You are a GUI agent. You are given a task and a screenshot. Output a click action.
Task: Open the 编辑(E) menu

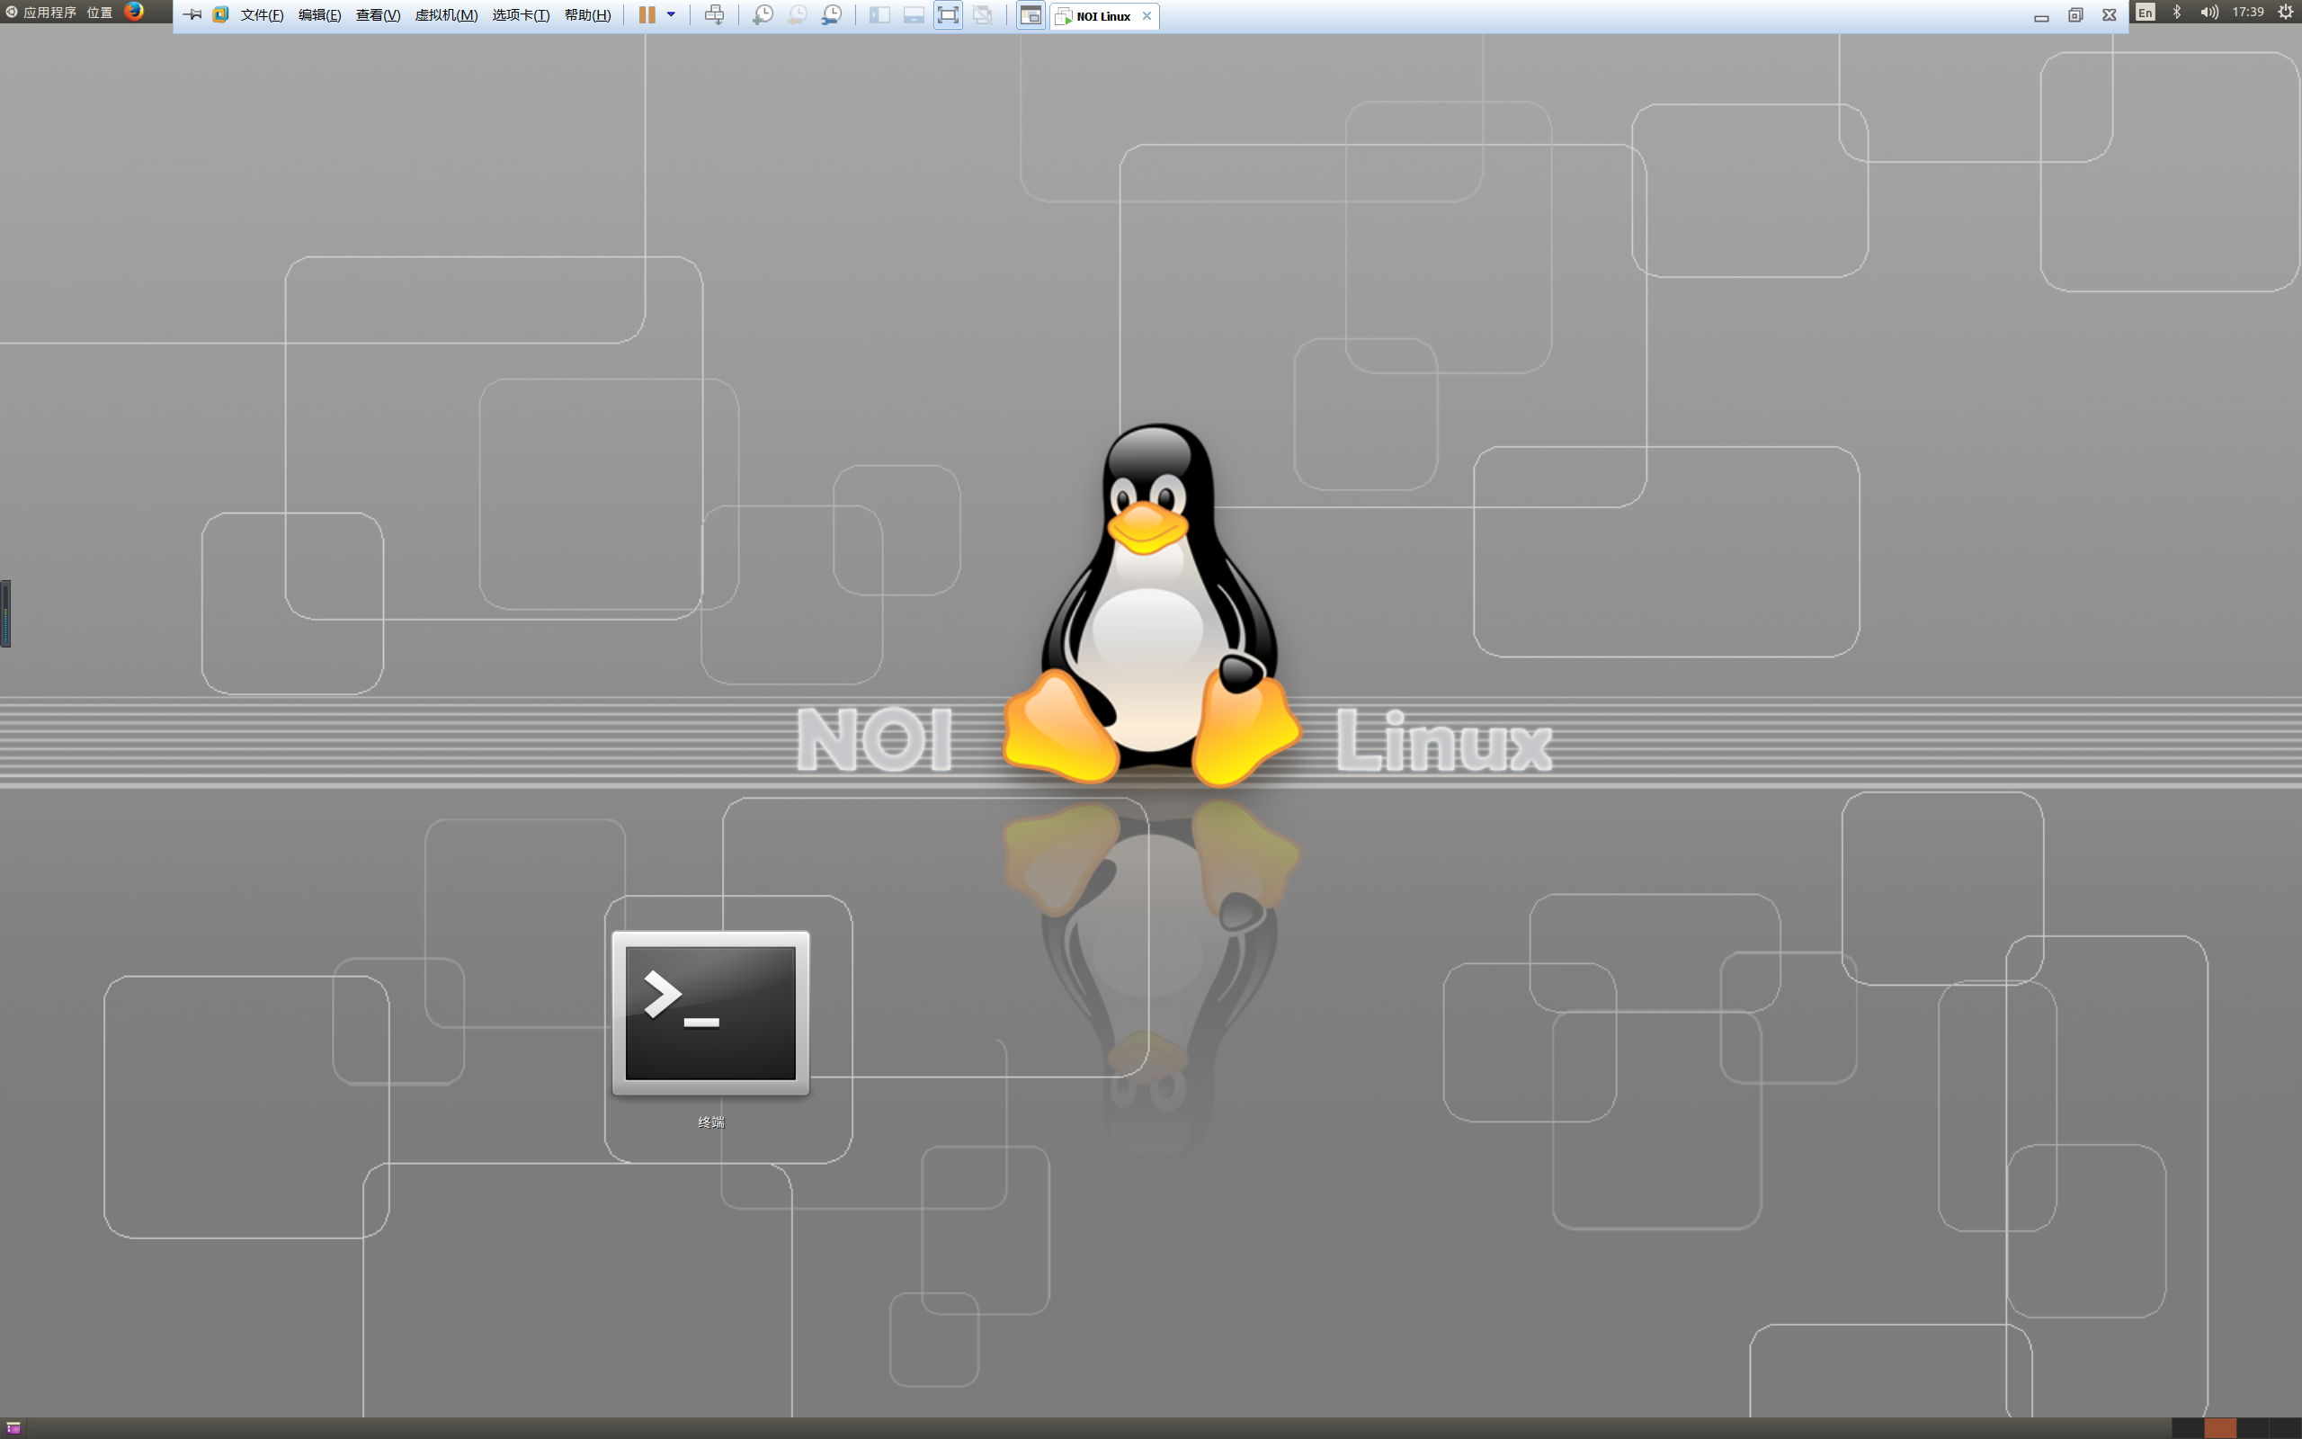coord(319,15)
